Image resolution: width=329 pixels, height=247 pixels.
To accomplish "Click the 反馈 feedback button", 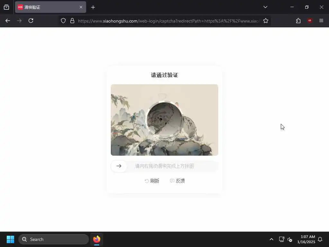I will [x=177, y=181].
